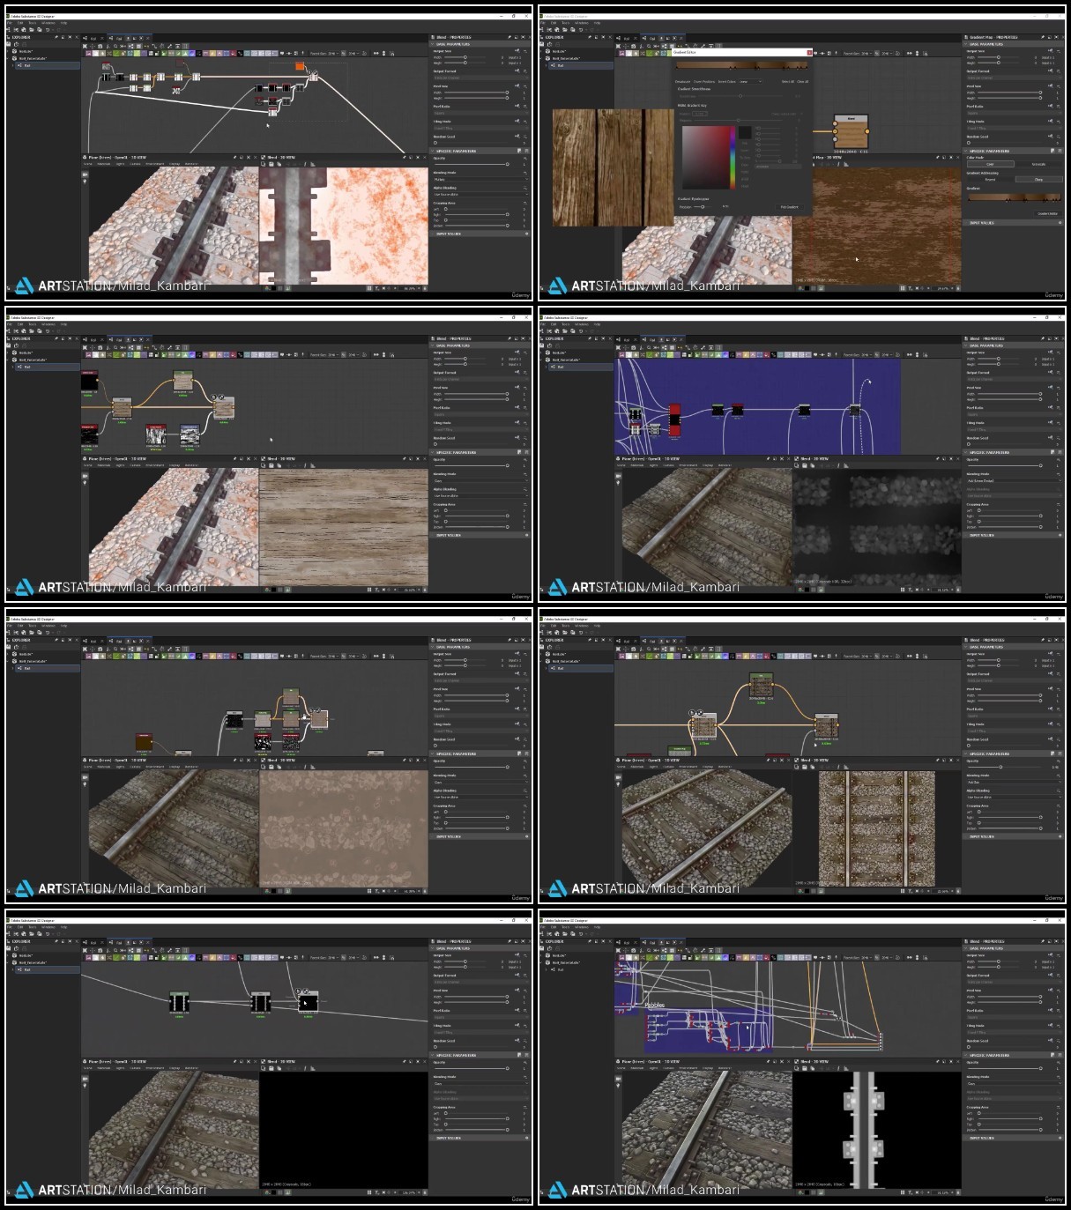
Task: Open interpolation dropdown in the Gradient Editor
Action: coord(750,82)
